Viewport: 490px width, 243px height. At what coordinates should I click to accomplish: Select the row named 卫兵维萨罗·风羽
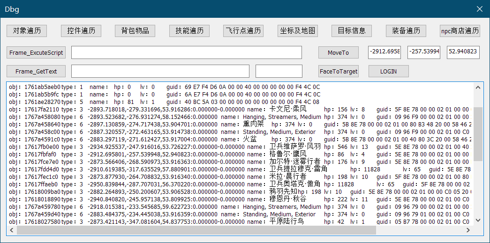tap(240, 147)
